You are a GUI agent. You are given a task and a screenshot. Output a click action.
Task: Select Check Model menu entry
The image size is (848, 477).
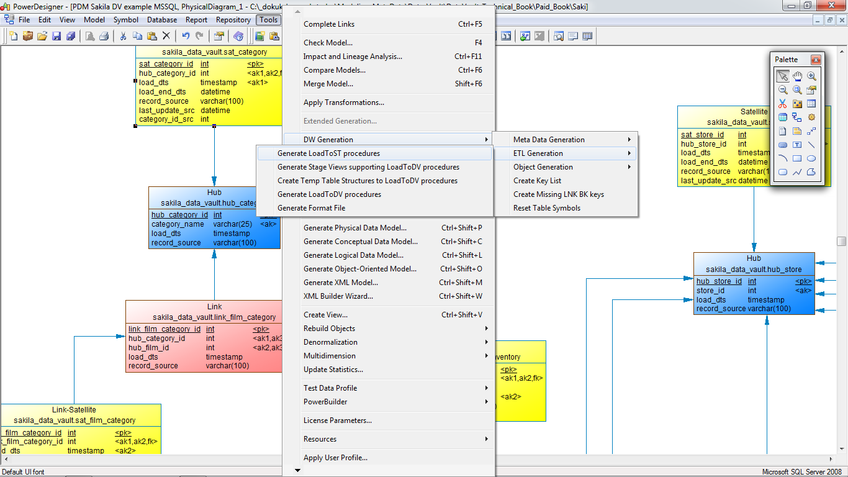click(389, 43)
